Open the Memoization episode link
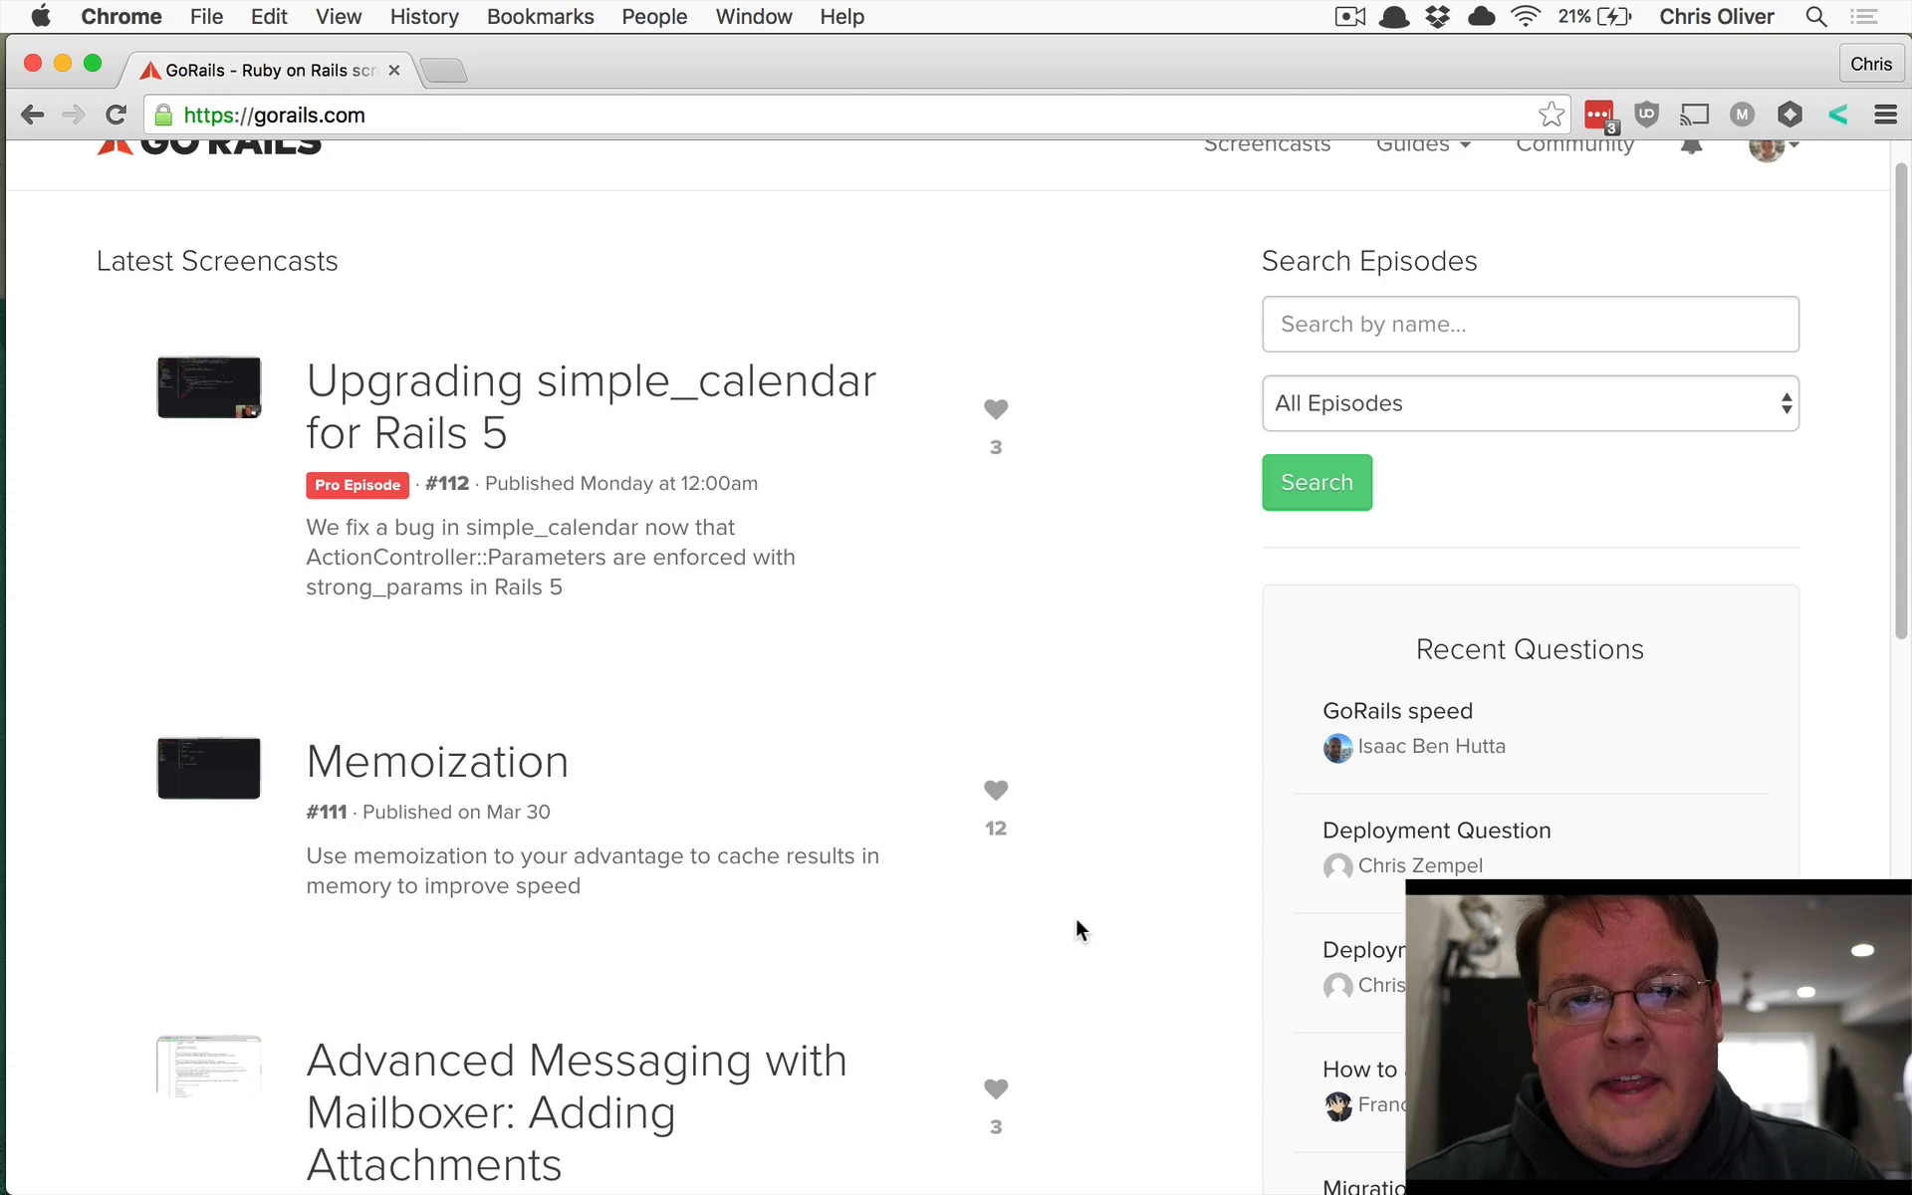The image size is (1912, 1195). coord(437,762)
